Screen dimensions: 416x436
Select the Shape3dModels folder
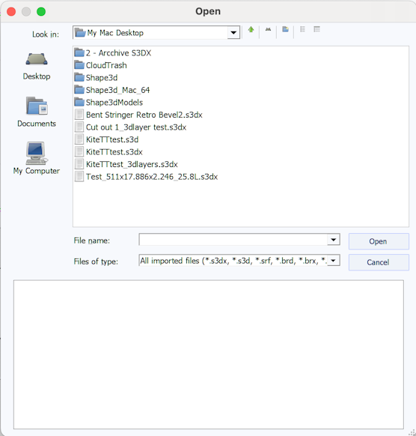(108, 103)
